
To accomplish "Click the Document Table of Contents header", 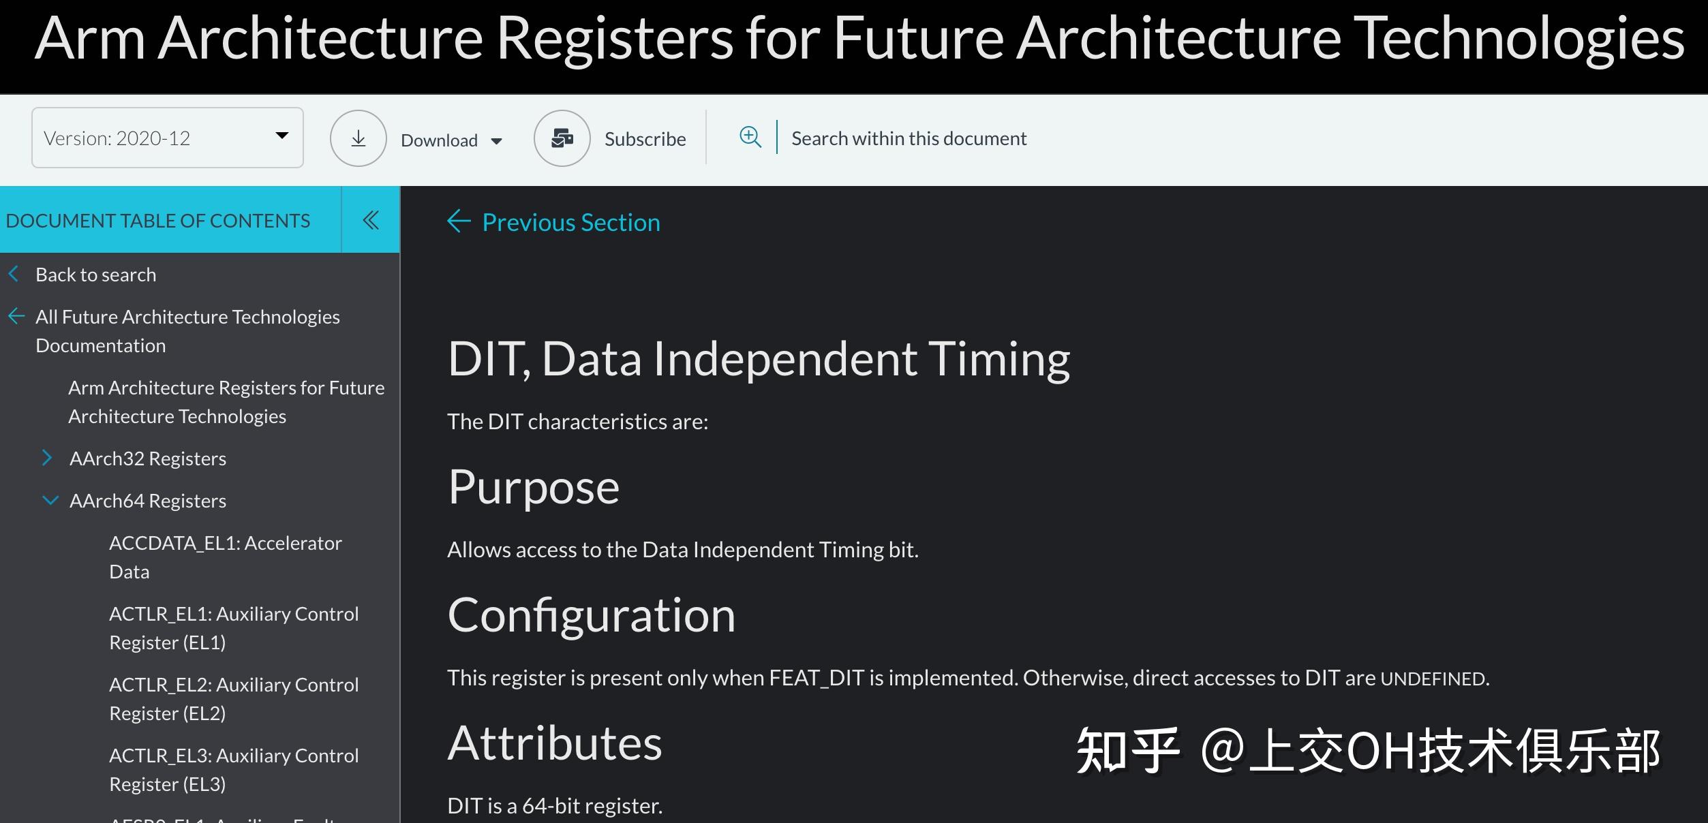I will pos(158,221).
